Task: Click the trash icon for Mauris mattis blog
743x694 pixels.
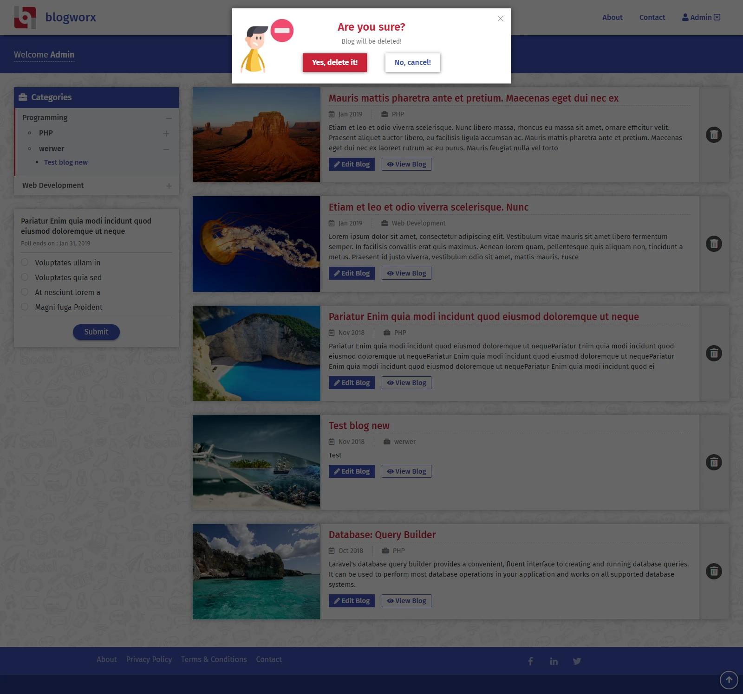Action: 714,135
